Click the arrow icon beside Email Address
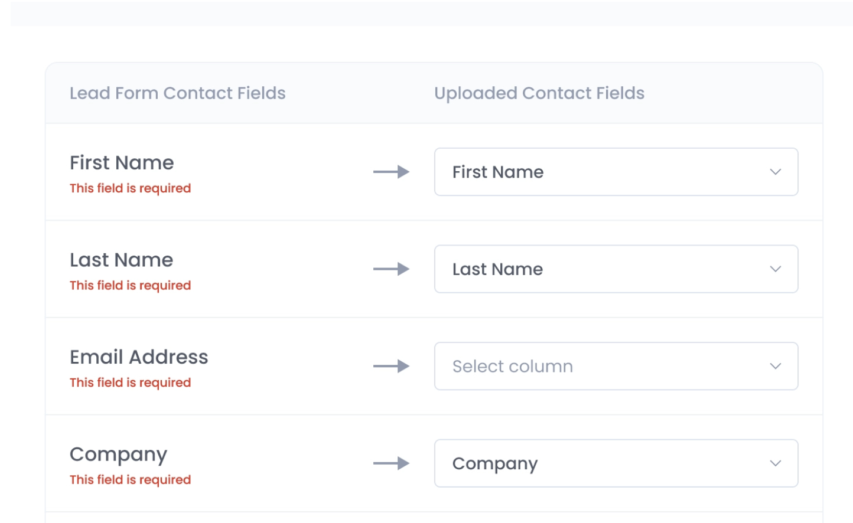853x523 pixels. click(391, 366)
